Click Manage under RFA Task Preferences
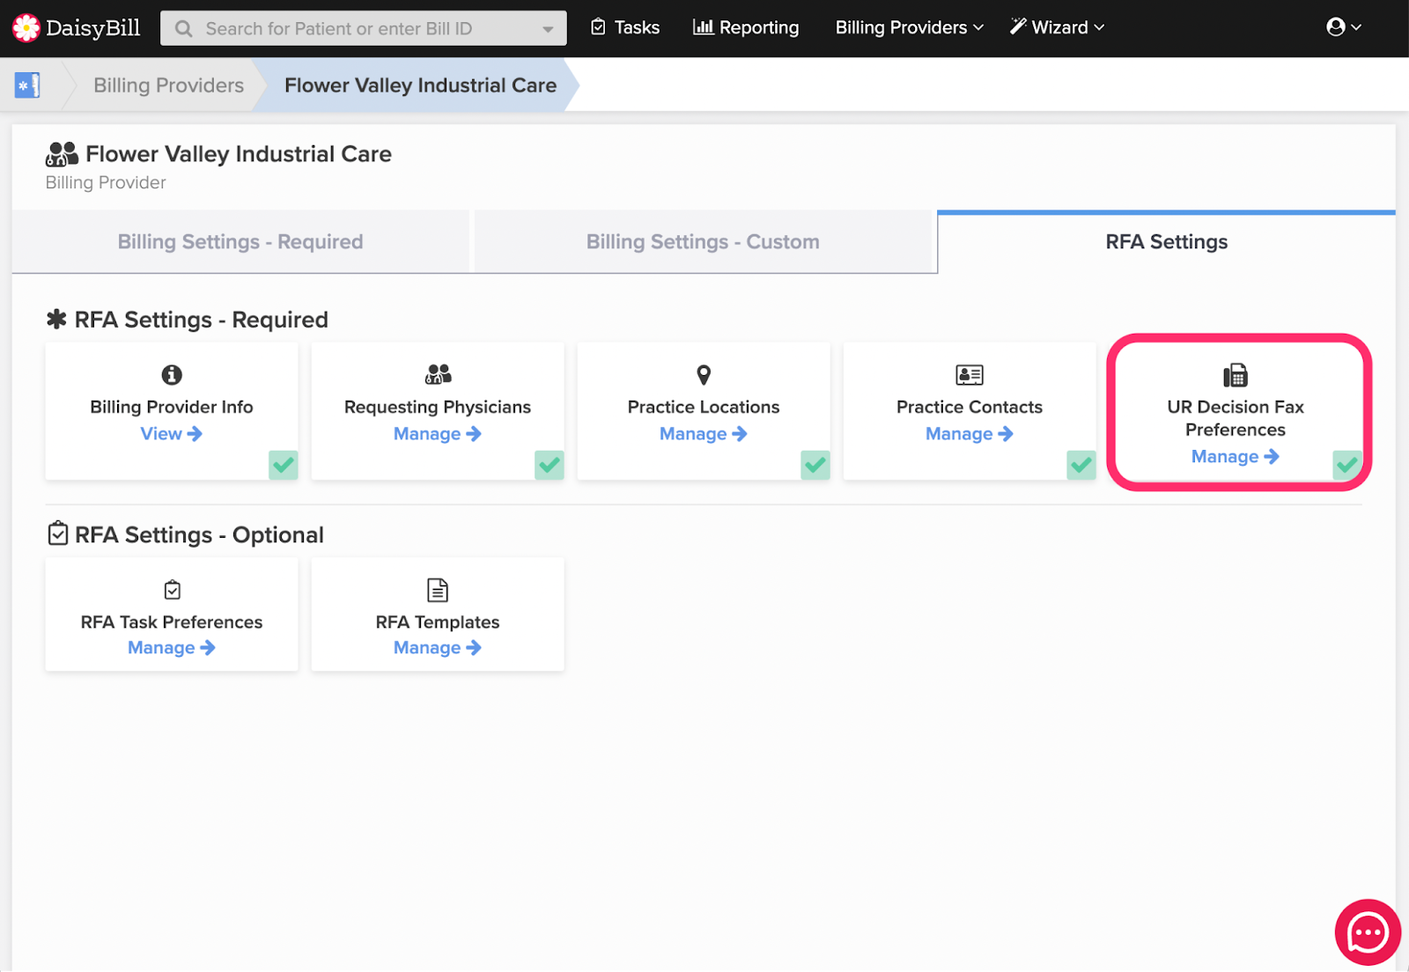This screenshot has height=972, width=1409. (172, 648)
